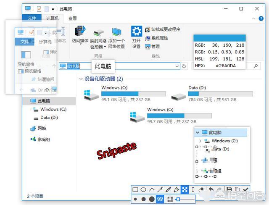This screenshot has width=269, height=205.
Task: Click 系统属性 in the ribbon
Action: (x=156, y=38)
